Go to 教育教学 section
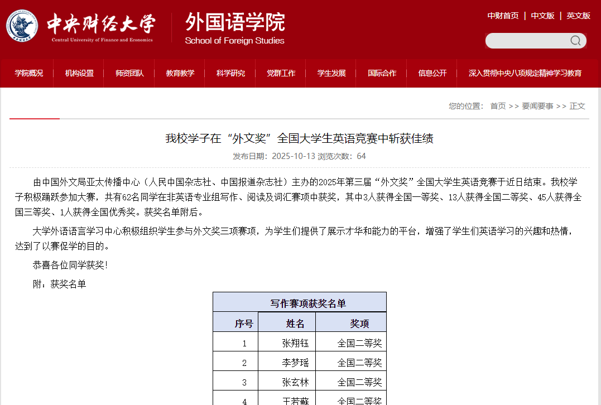Screen dimensions: 601x405 coord(180,73)
